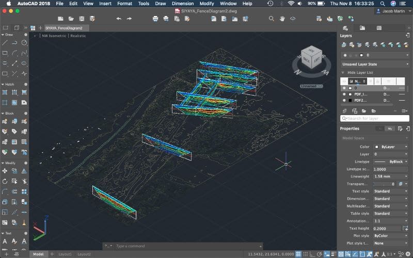The width and height of the screenshot is (413, 258).
Task: Select the Move tool in Modify panel
Action: point(5,171)
